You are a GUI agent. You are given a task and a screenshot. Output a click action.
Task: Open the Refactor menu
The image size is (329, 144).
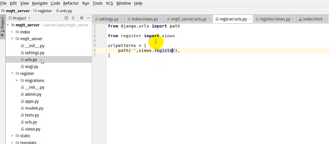point(71,3)
